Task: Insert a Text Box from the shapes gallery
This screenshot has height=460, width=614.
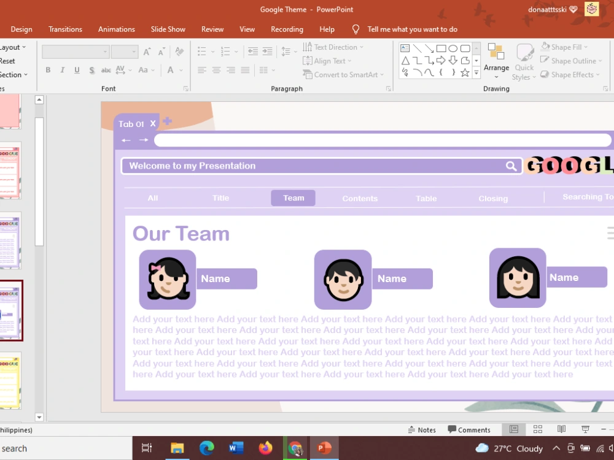Action: click(x=405, y=48)
